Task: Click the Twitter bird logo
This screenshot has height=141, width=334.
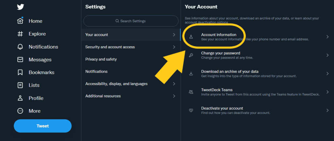Action: click(x=21, y=7)
